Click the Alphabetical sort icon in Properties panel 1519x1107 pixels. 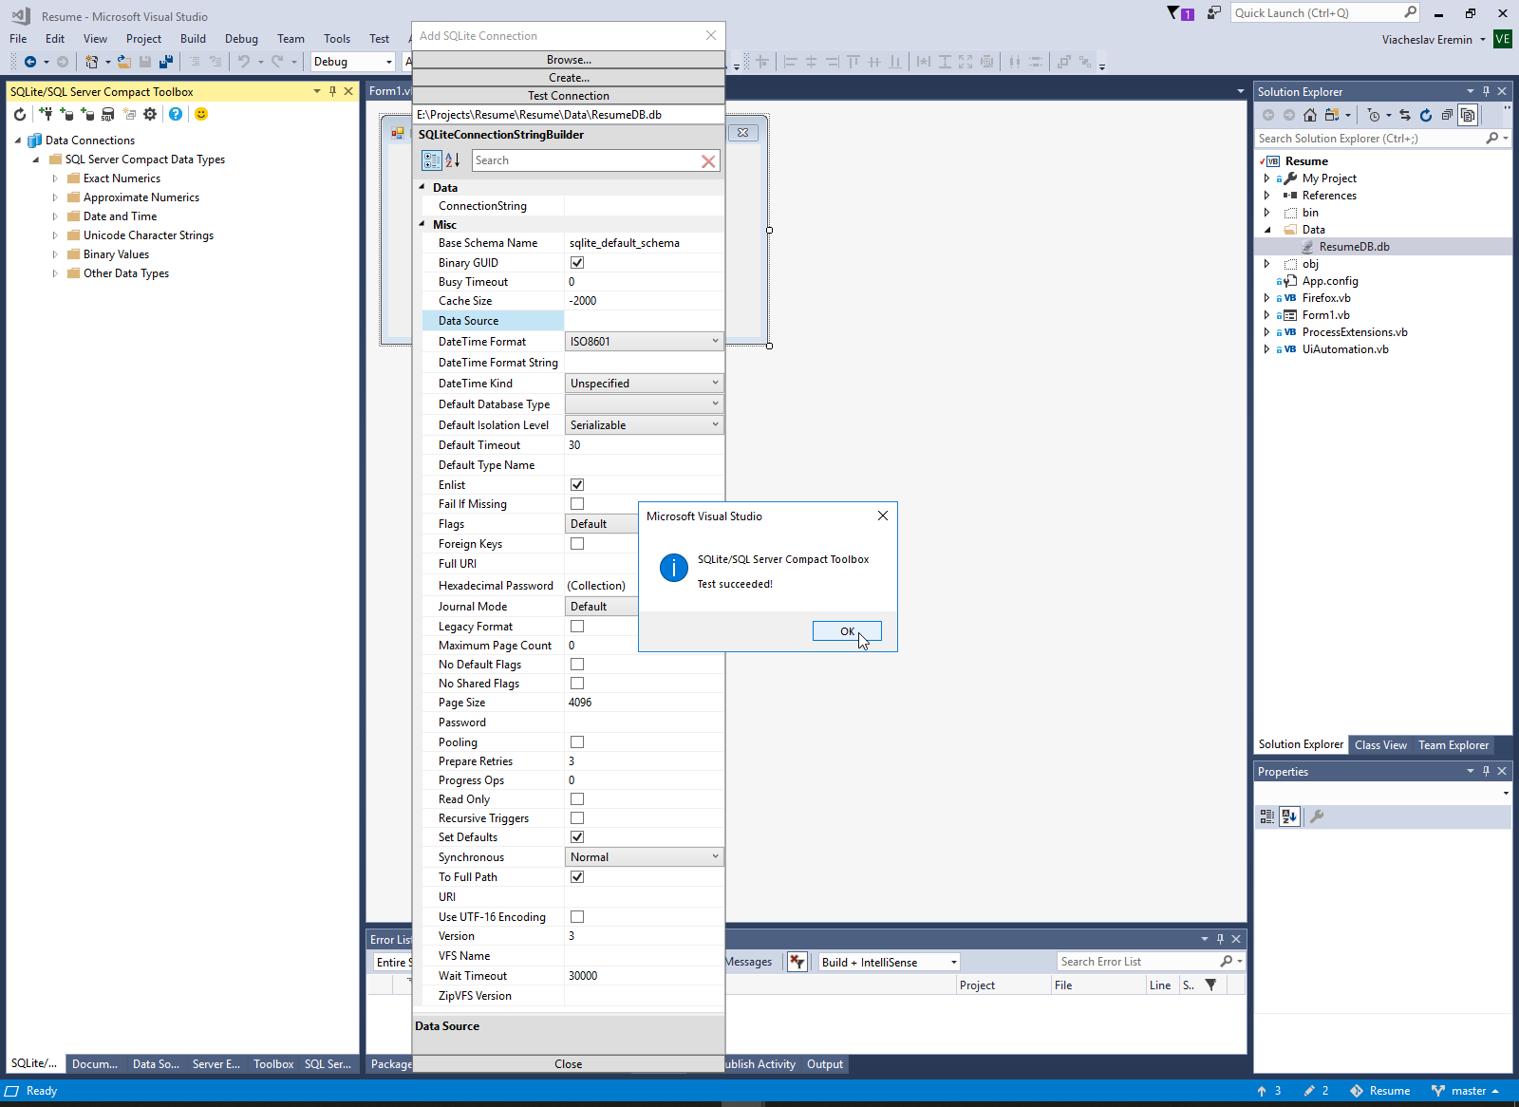point(1289,816)
